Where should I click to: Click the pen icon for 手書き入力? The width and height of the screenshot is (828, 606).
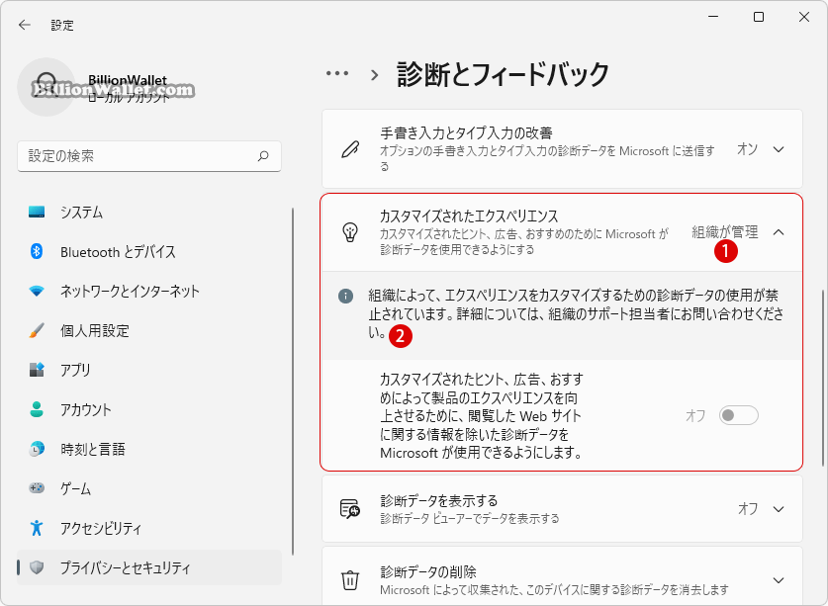(x=350, y=149)
